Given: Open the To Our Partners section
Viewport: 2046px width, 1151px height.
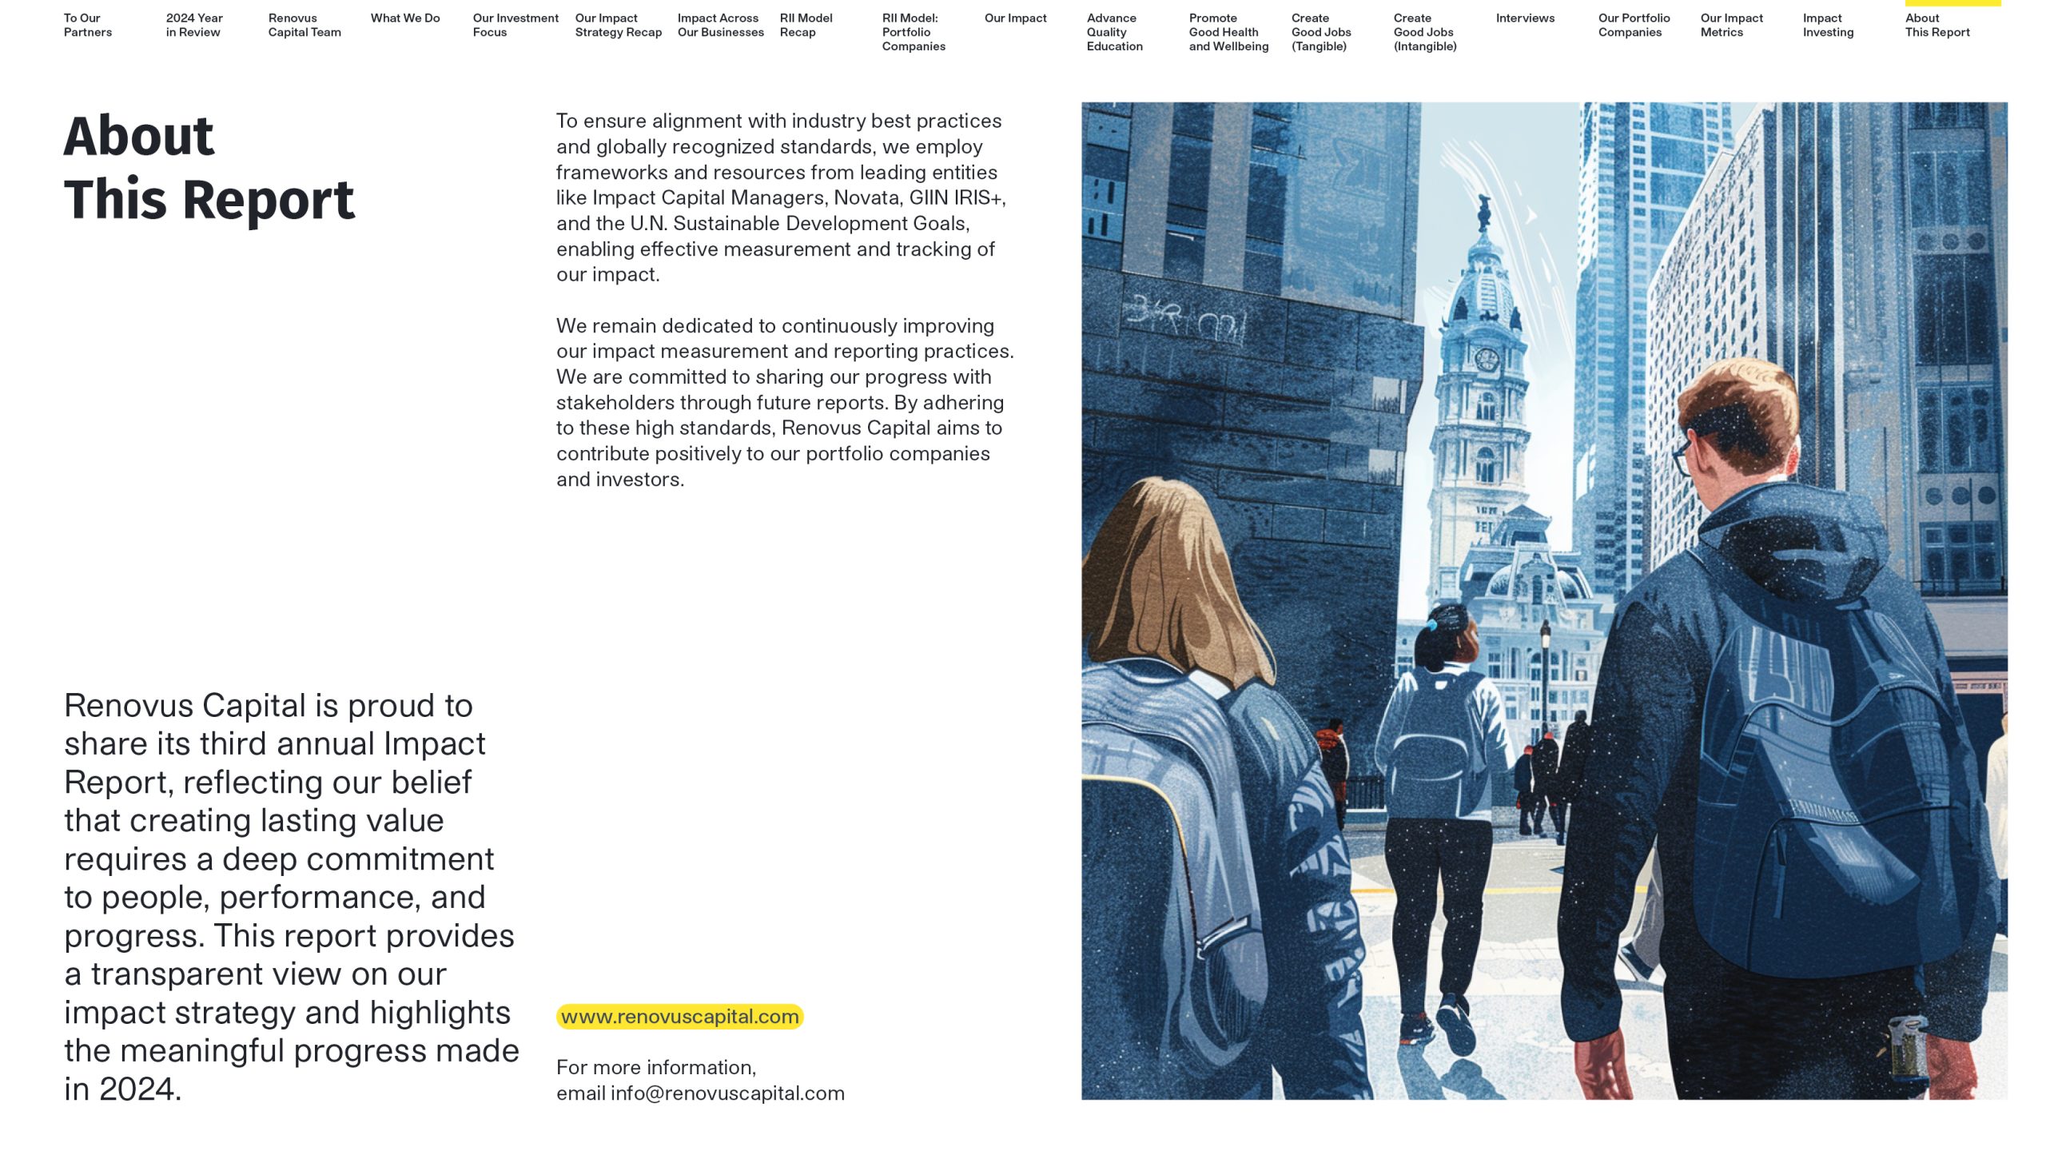Looking at the screenshot, I should (x=88, y=26).
